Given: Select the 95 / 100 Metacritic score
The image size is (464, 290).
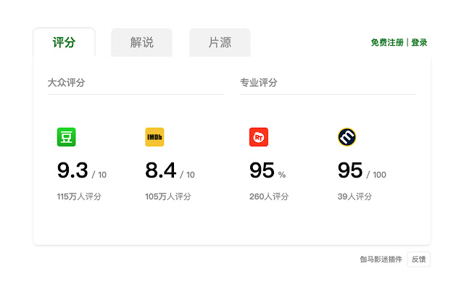Looking at the screenshot, I should tap(362, 171).
